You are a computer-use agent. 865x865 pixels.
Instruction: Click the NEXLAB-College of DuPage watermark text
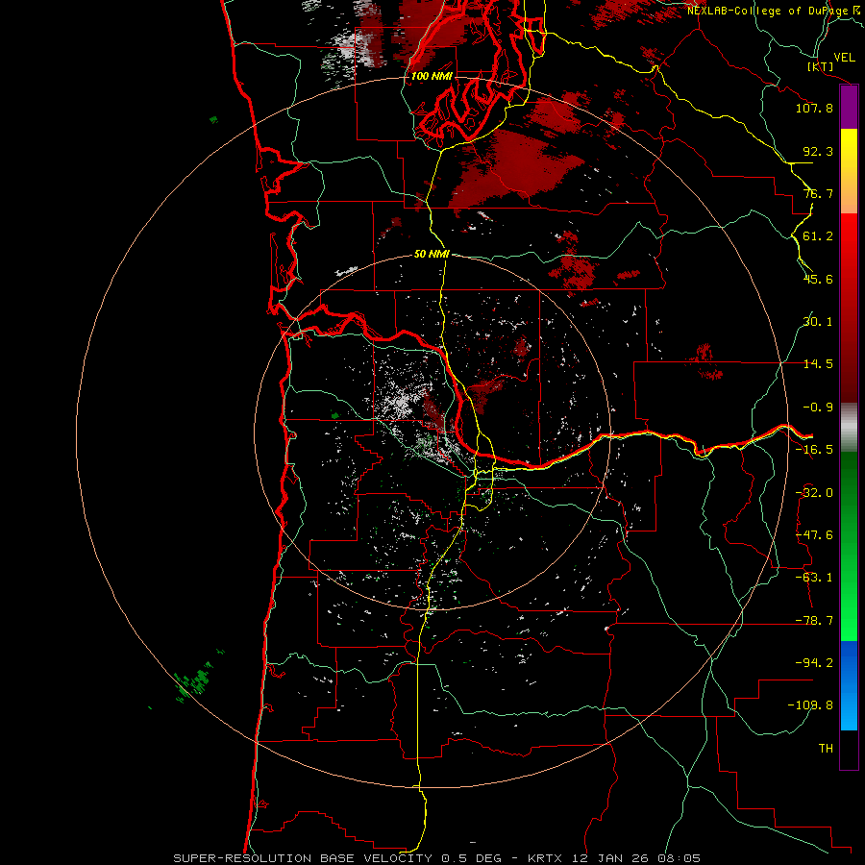pos(767,11)
